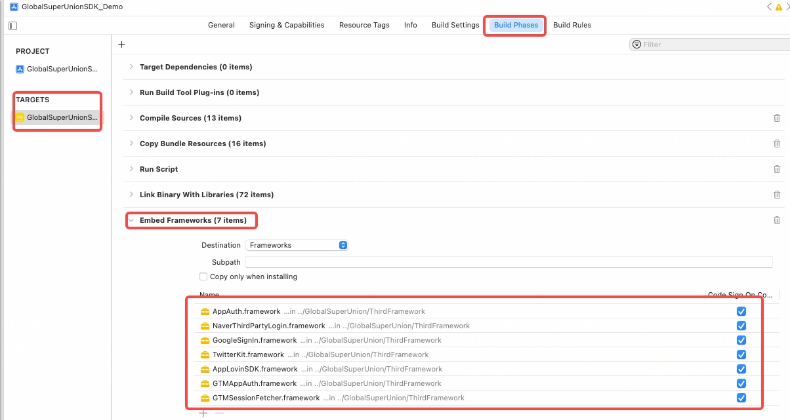Click the TwitterKit.framework toolbox icon
The height and width of the screenshot is (420, 790).
coord(205,354)
